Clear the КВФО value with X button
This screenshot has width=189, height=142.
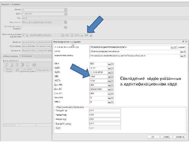112,102
